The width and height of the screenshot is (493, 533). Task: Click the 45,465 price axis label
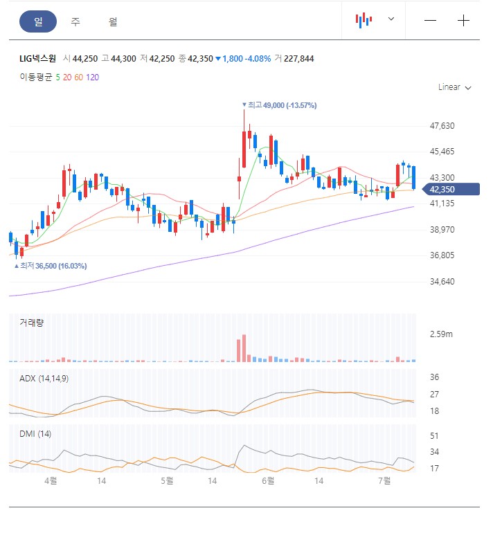[442, 152]
